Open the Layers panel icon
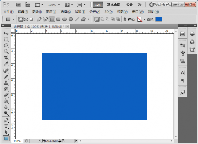The image size is (198, 144). tap(192, 34)
